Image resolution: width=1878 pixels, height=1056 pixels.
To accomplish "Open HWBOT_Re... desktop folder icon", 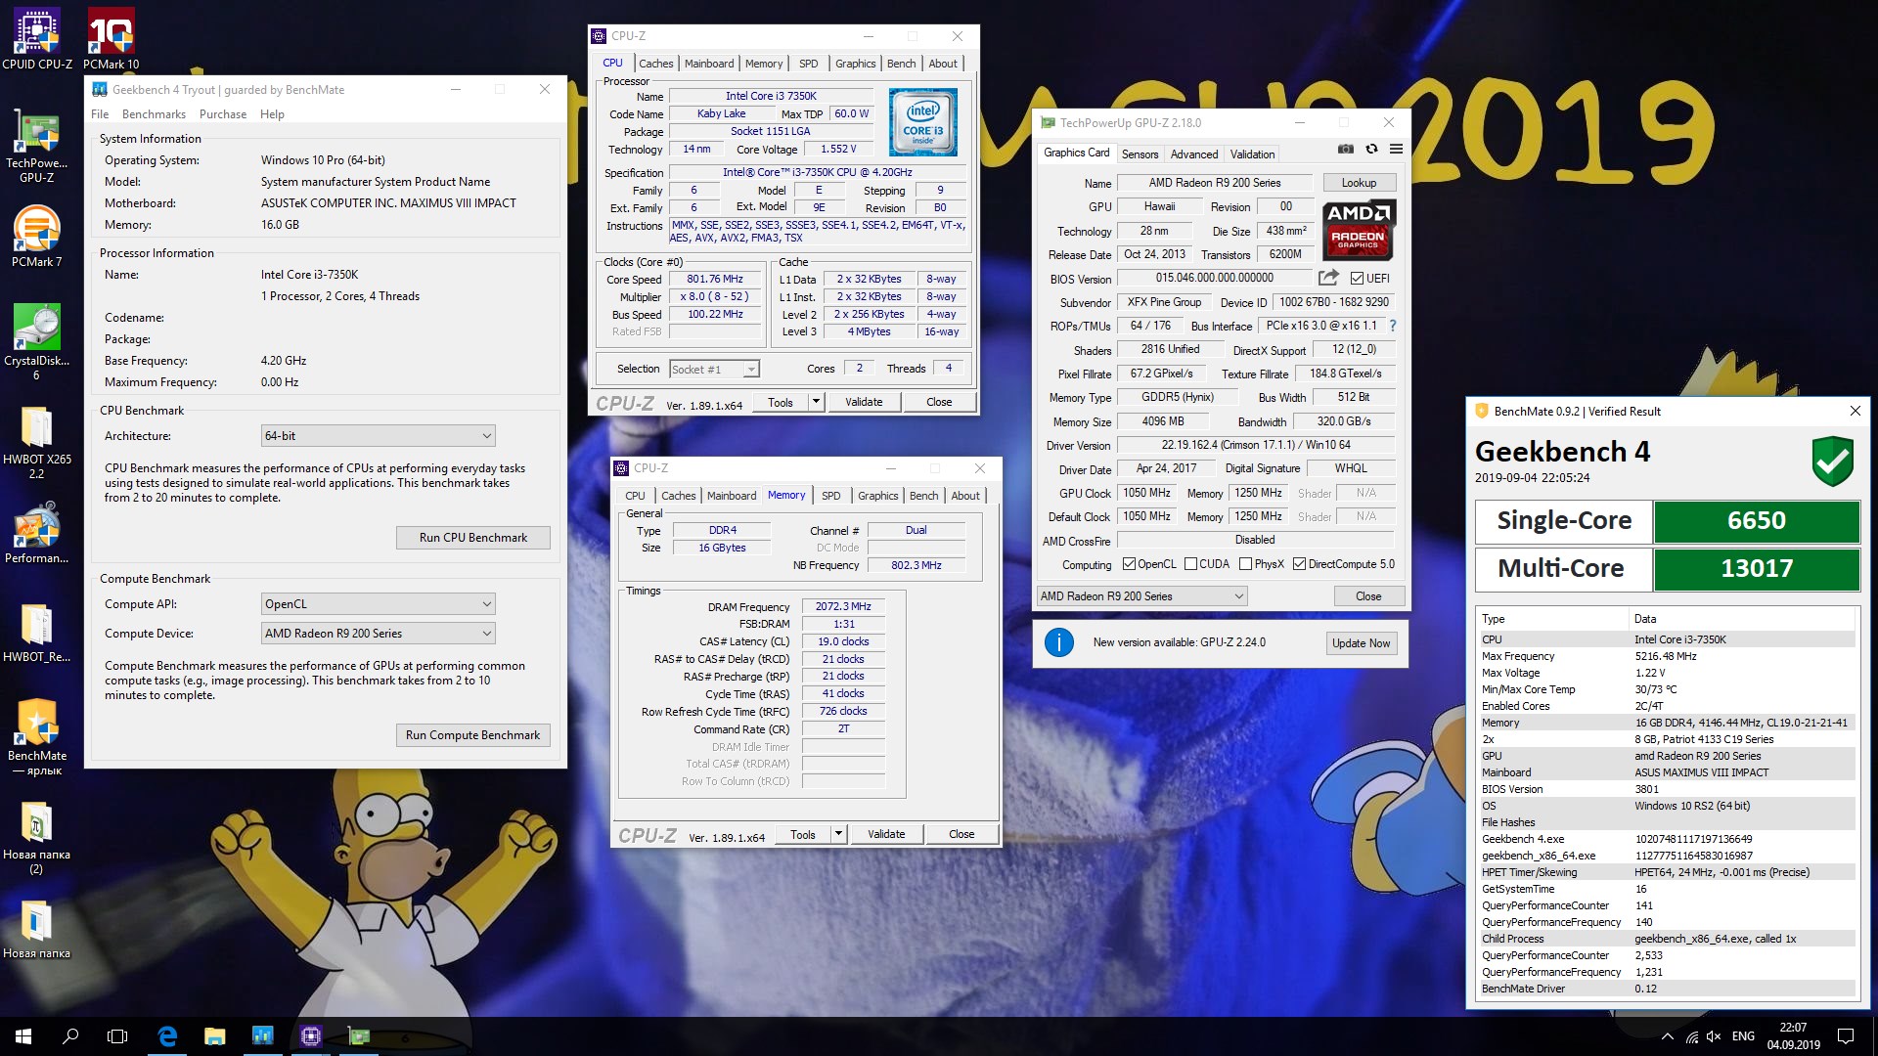I will pos(36,633).
